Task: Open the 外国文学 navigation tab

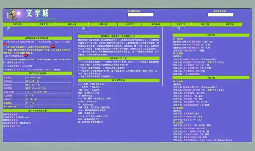Action: pyautogui.click(x=181, y=25)
